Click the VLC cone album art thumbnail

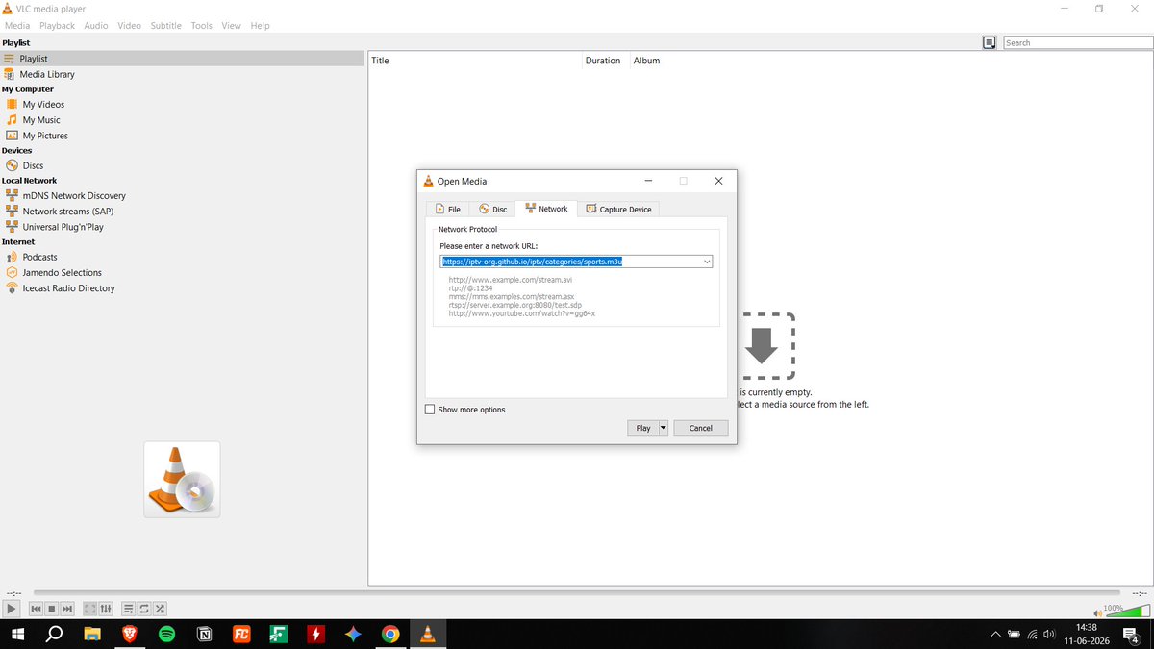(x=182, y=479)
